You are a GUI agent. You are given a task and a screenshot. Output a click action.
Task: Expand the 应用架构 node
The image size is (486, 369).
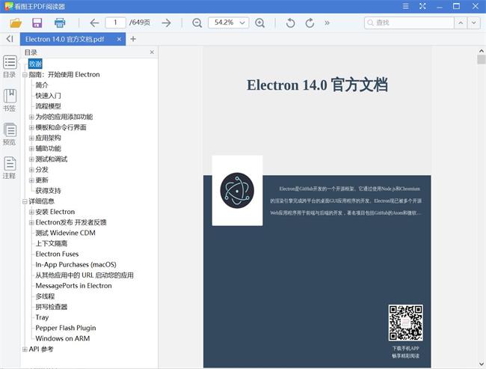click(31, 138)
